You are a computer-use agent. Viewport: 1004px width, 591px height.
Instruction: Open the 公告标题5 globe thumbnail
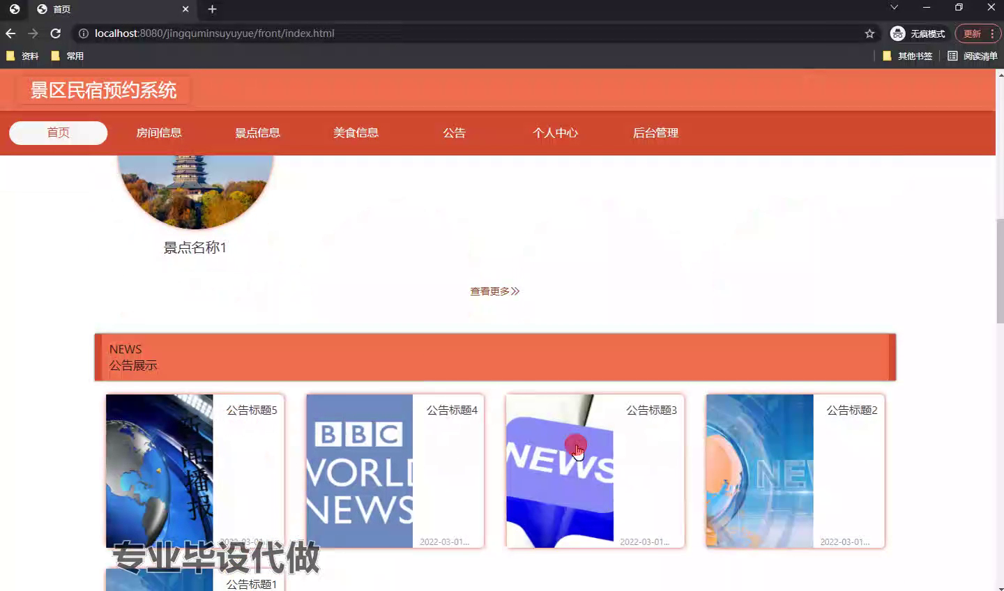pos(160,471)
